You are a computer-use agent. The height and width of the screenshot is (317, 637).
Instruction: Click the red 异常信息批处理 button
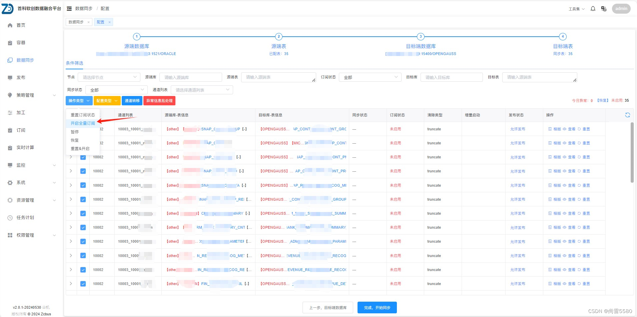tap(159, 101)
